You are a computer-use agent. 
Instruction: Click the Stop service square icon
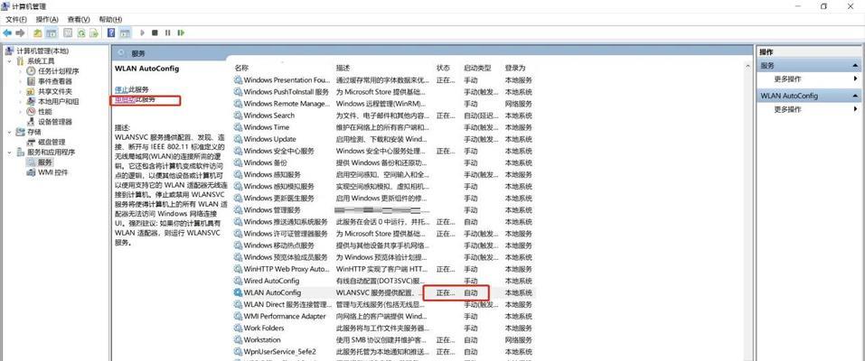(155, 33)
